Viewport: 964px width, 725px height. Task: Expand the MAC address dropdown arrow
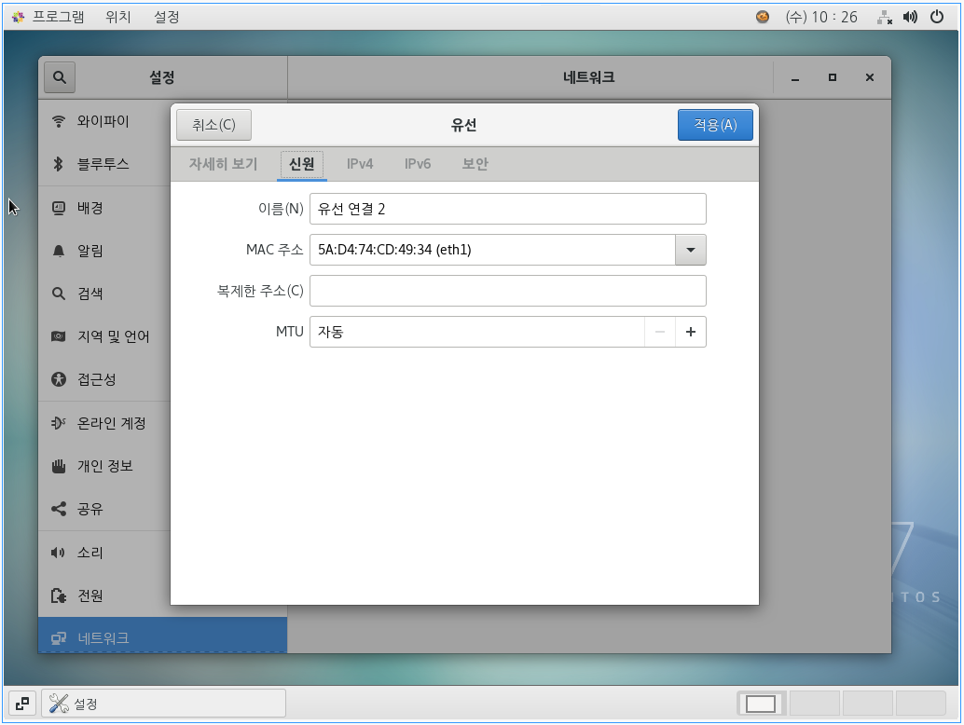coord(690,250)
